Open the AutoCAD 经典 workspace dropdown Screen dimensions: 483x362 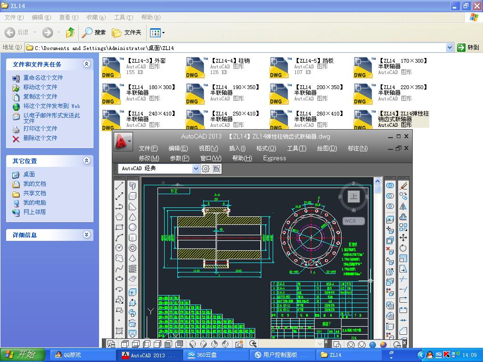point(196,169)
